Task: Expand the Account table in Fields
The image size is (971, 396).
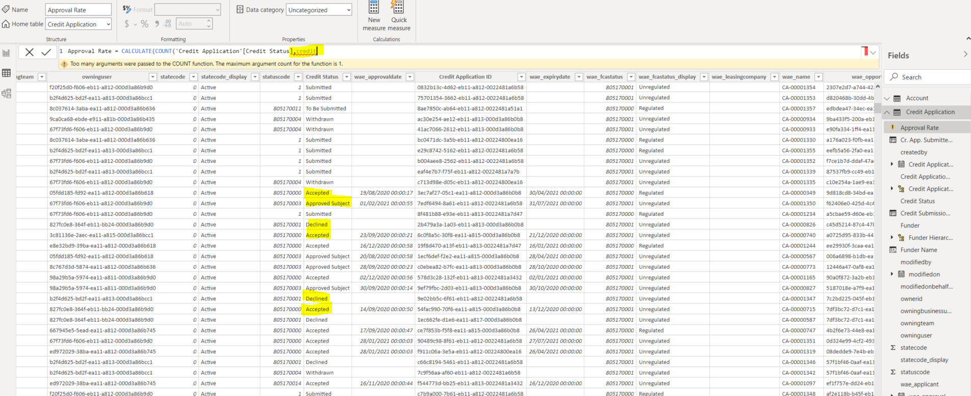Action: [887, 98]
